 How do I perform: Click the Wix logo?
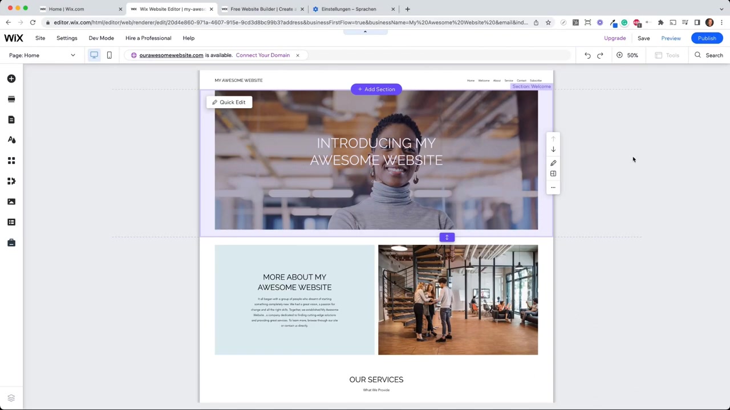(14, 38)
